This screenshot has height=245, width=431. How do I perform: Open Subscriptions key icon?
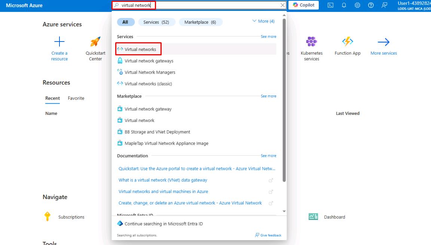[47, 217]
